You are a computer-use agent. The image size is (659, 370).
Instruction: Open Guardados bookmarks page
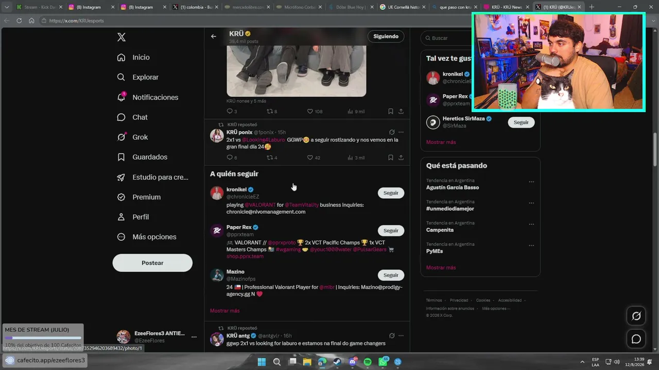(142, 157)
